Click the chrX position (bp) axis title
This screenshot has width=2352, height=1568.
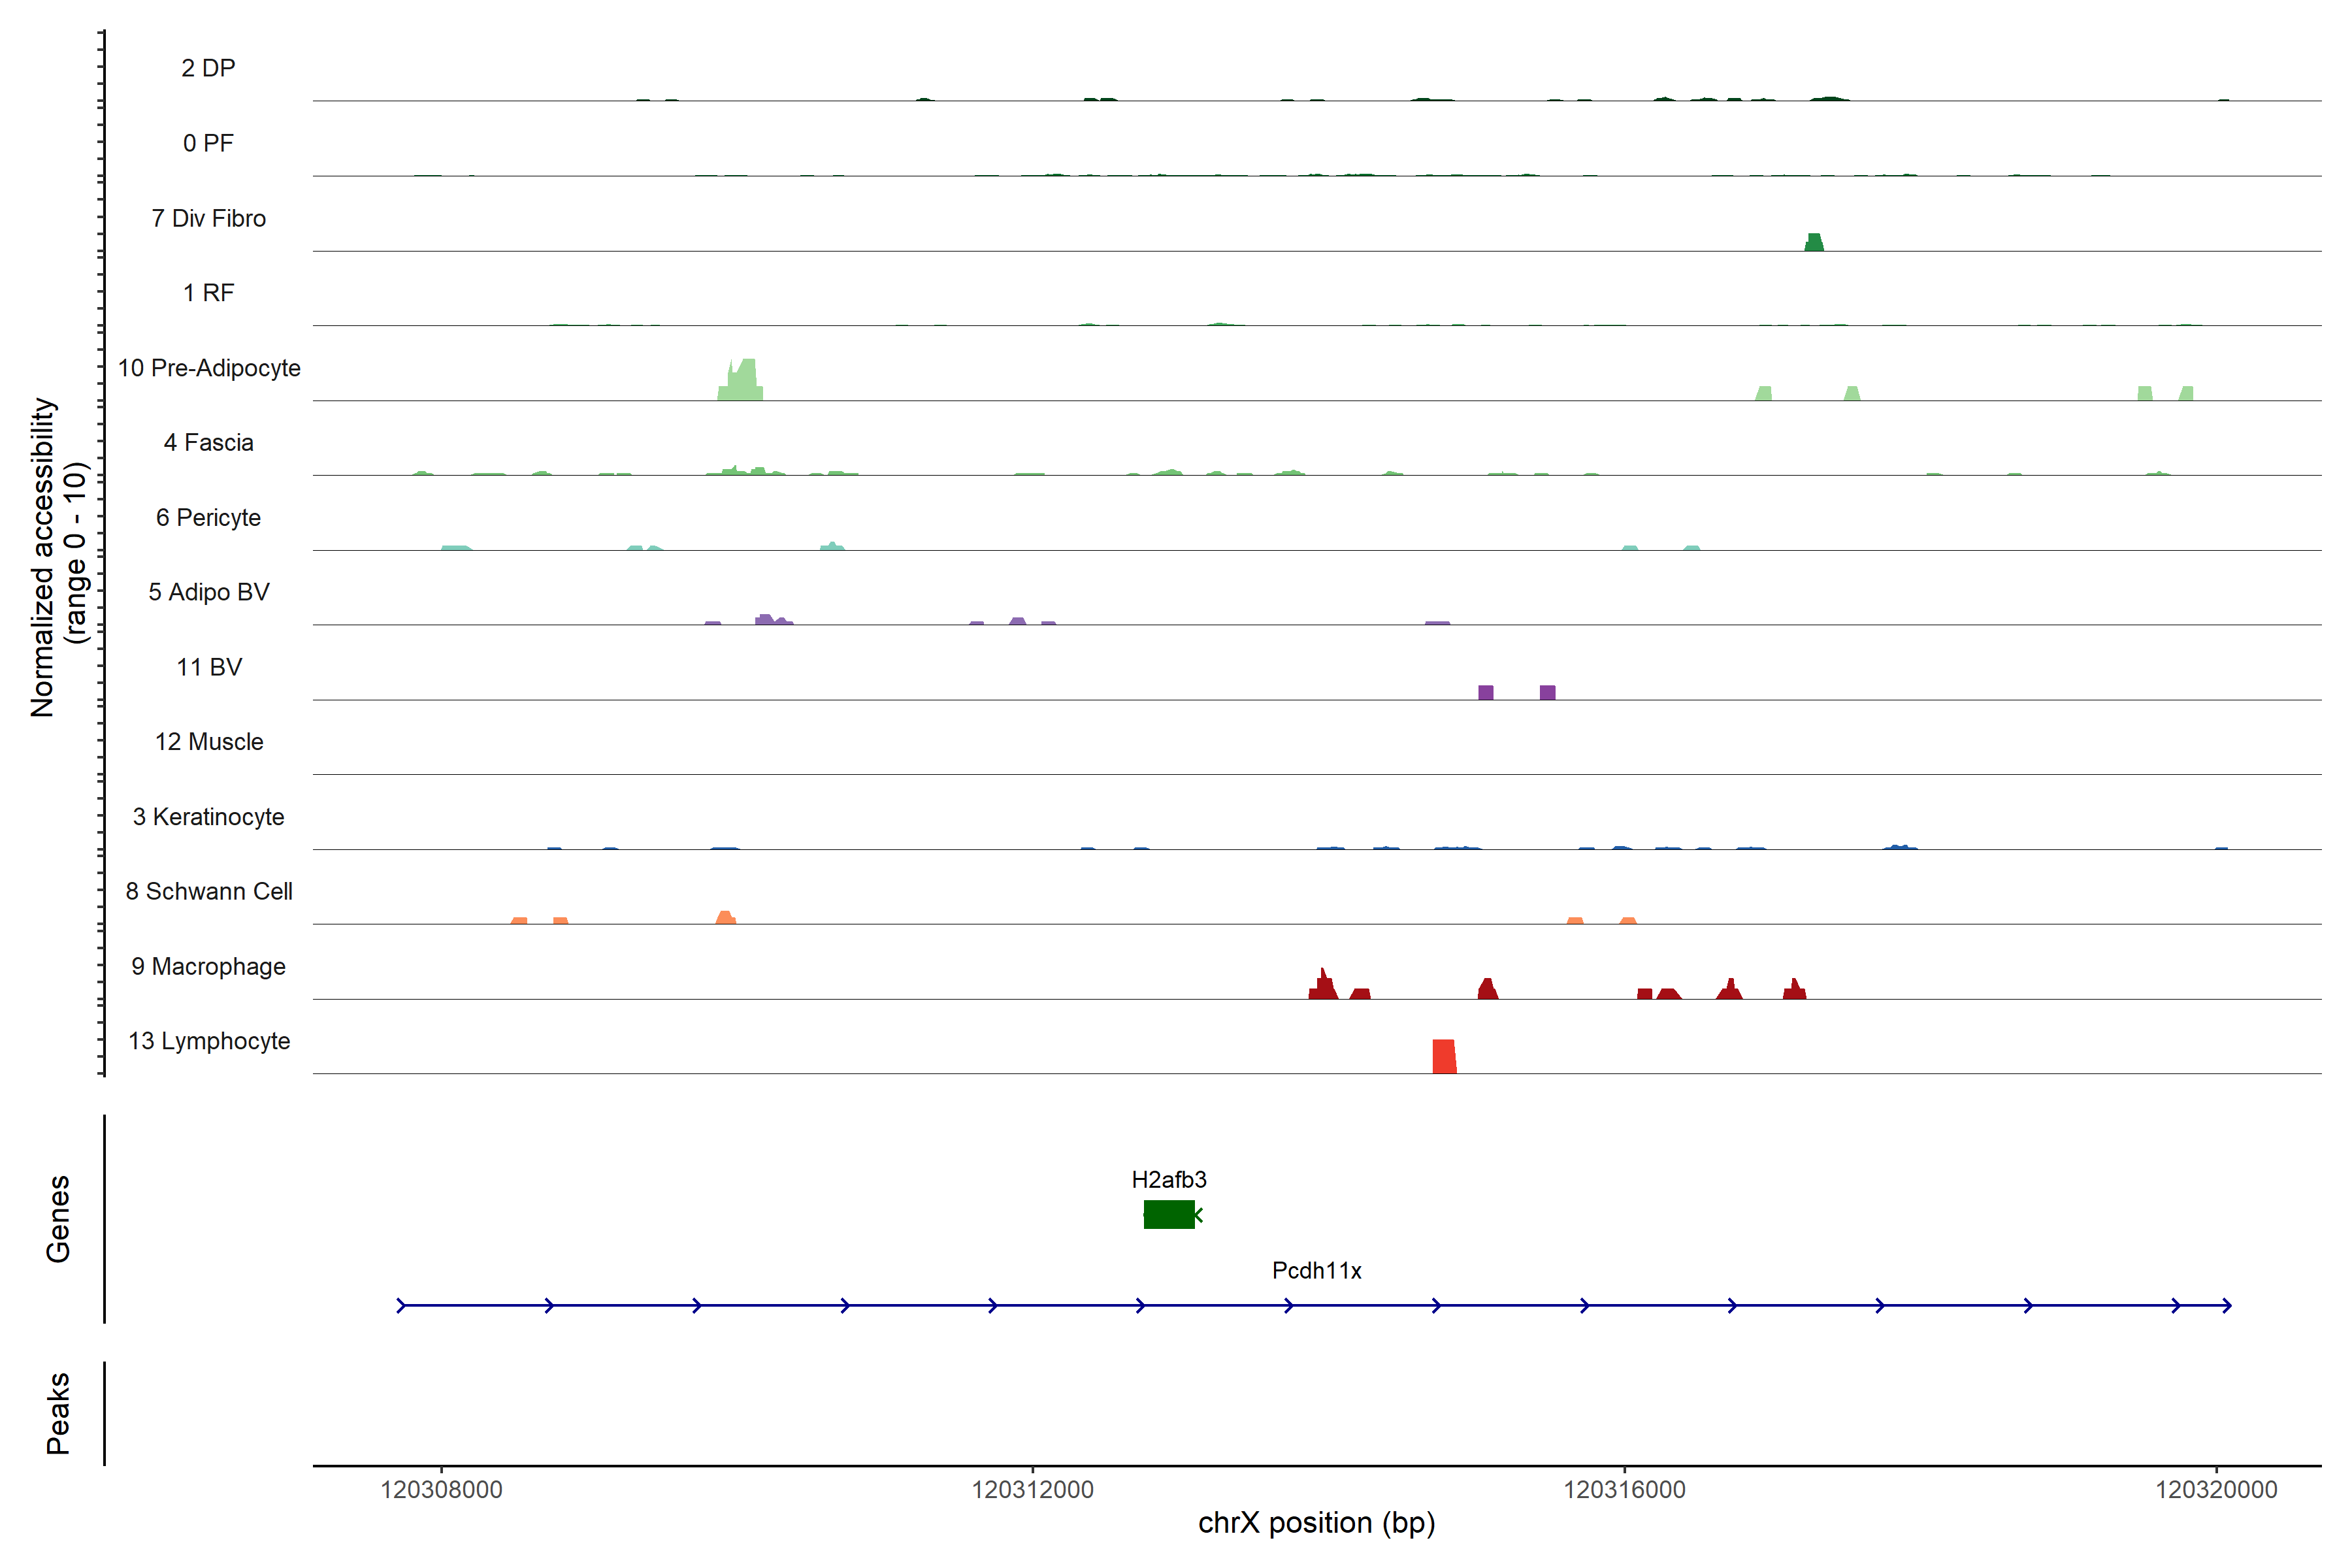pos(1316,1523)
